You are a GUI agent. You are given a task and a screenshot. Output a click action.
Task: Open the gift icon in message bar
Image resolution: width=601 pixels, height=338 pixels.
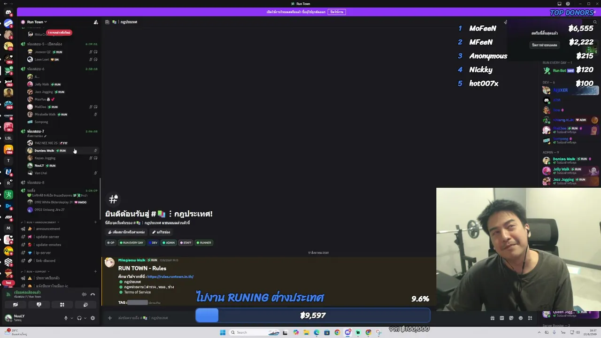click(x=493, y=318)
